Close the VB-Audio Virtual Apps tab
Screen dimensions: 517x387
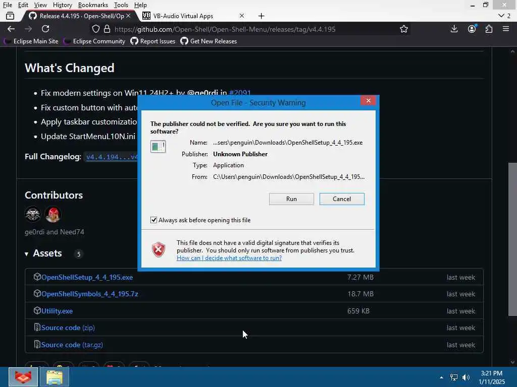point(242,16)
